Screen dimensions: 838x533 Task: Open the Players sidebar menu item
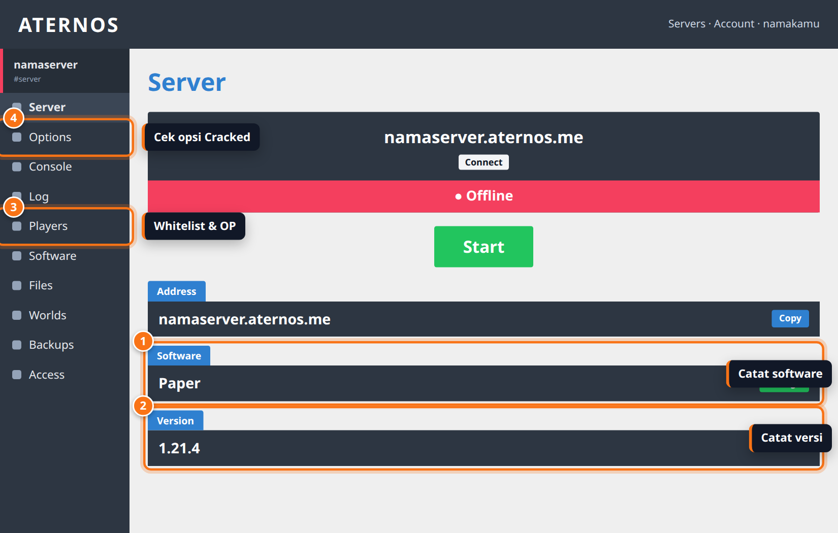tap(65, 226)
